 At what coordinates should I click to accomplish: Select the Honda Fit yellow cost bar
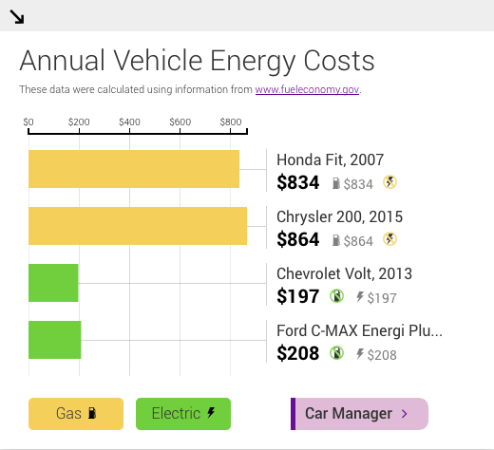[x=134, y=169]
